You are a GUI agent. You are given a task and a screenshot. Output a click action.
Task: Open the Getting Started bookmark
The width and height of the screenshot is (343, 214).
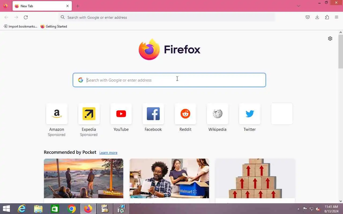54,26
